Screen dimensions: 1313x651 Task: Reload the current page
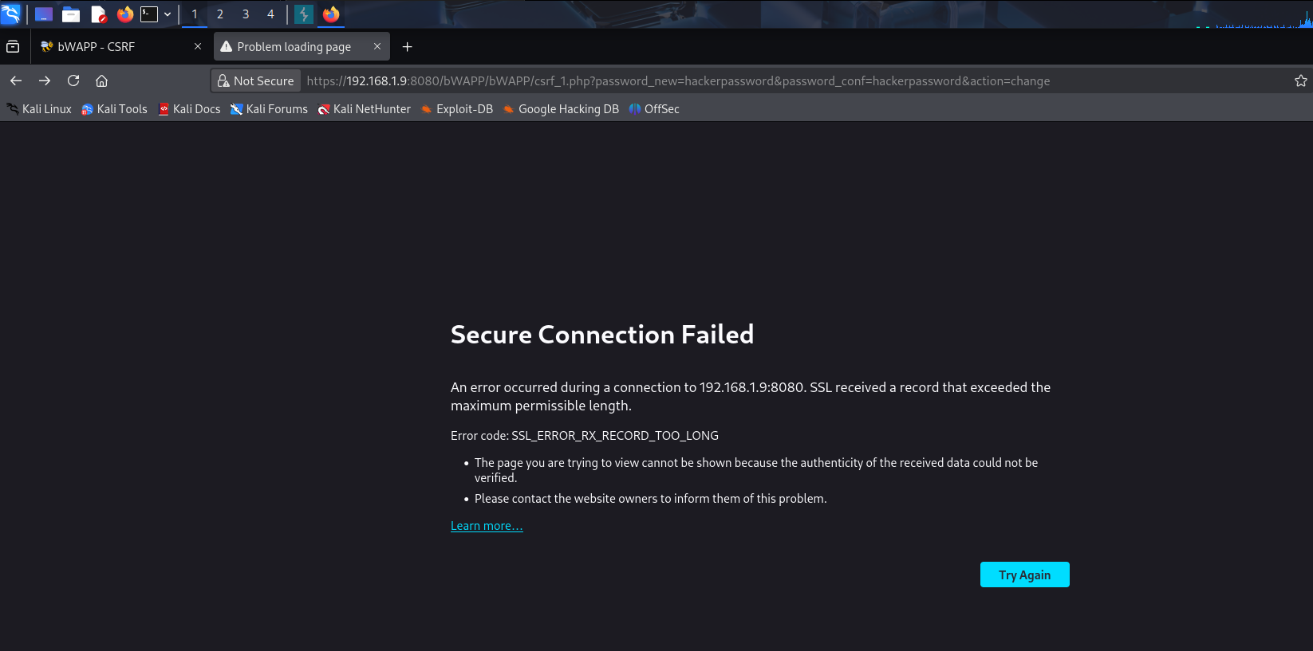[x=73, y=80]
